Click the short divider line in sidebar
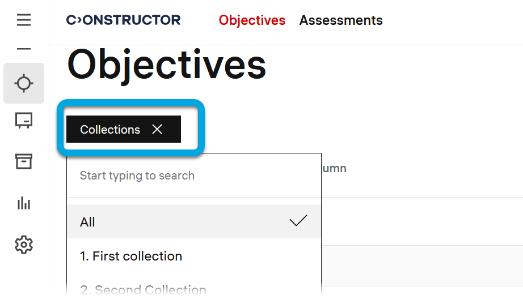The width and height of the screenshot is (523, 299). click(24, 49)
